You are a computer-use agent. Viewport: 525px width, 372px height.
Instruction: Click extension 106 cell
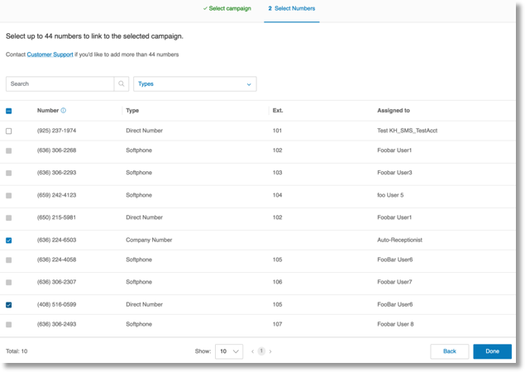pyautogui.click(x=277, y=282)
